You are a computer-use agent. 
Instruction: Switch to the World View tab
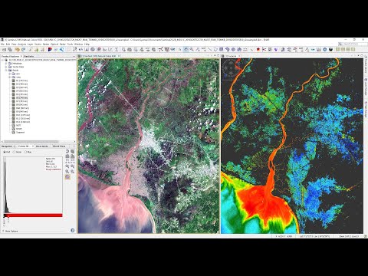click(59, 146)
